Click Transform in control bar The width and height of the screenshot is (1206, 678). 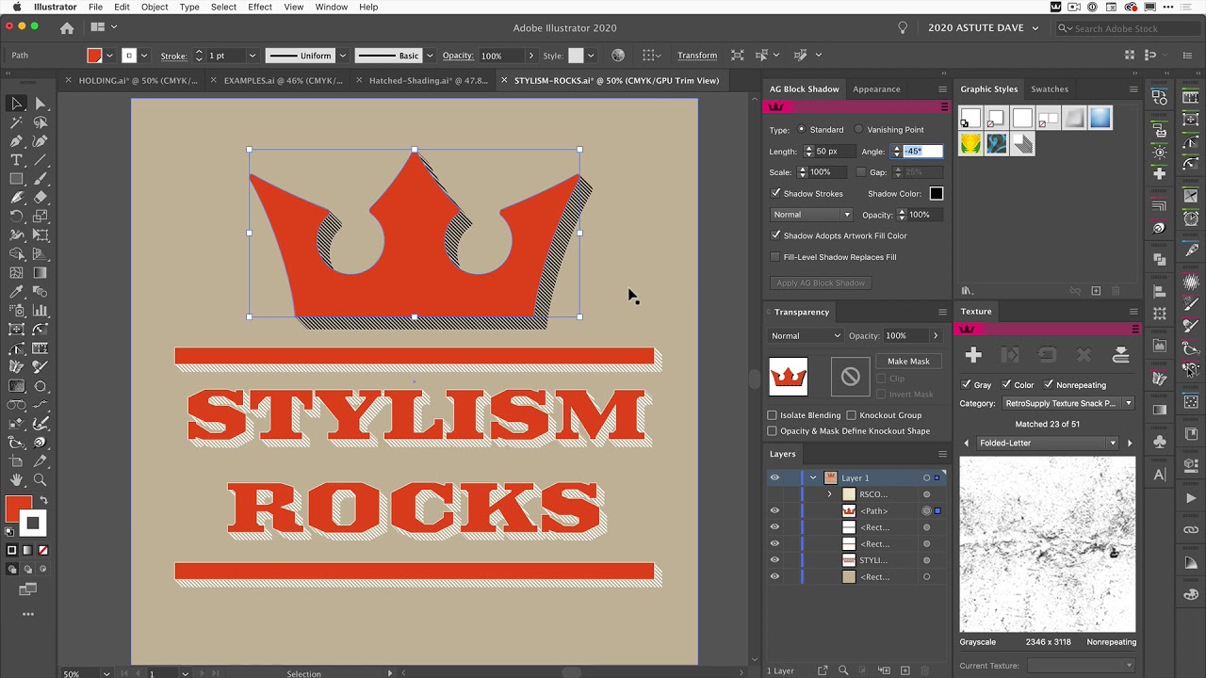[x=697, y=56]
